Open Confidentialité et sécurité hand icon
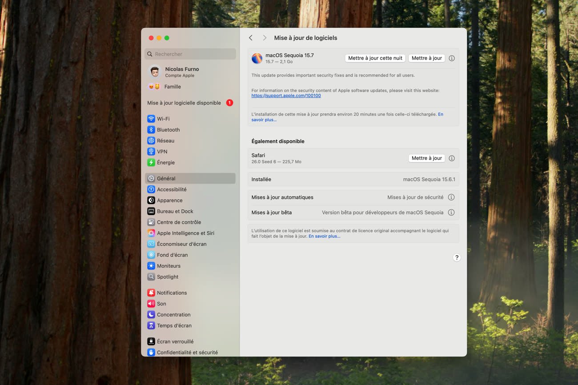Image resolution: width=578 pixels, height=385 pixels. (151, 353)
